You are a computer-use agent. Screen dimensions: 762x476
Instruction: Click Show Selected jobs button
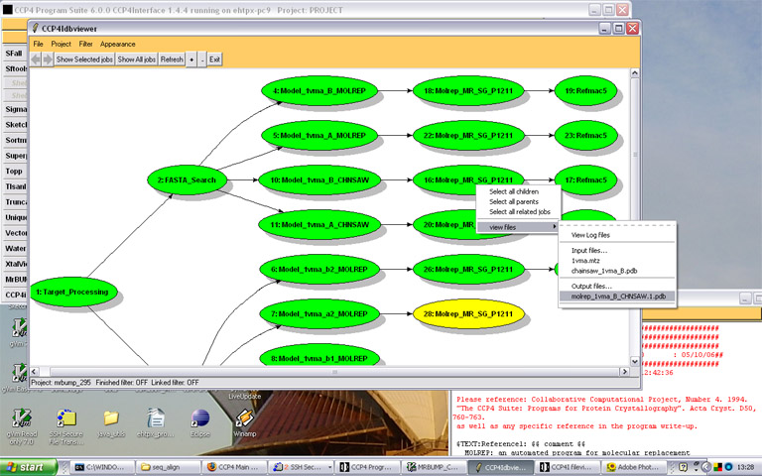tap(84, 59)
